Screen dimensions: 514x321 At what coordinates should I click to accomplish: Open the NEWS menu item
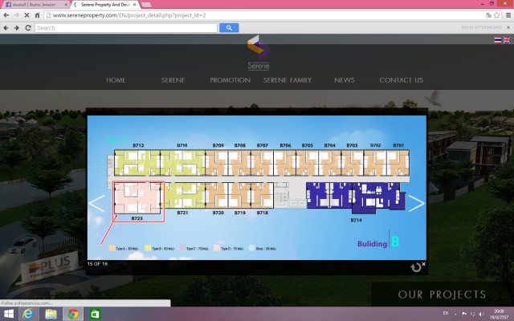pos(345,80)
